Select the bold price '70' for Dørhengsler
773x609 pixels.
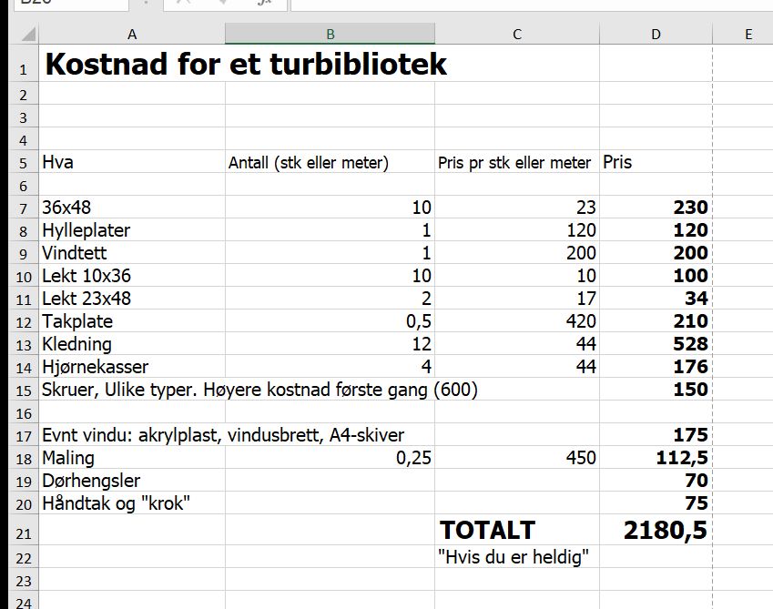(656, 481)
